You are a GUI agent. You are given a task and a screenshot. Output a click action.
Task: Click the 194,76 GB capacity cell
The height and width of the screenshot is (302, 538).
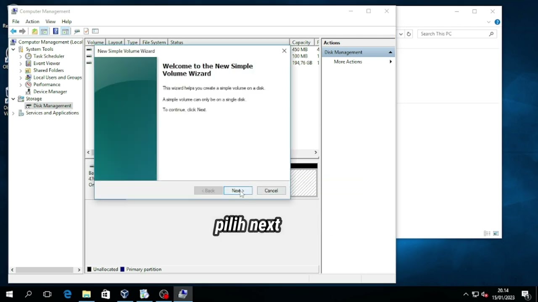[x=302, y=63]
